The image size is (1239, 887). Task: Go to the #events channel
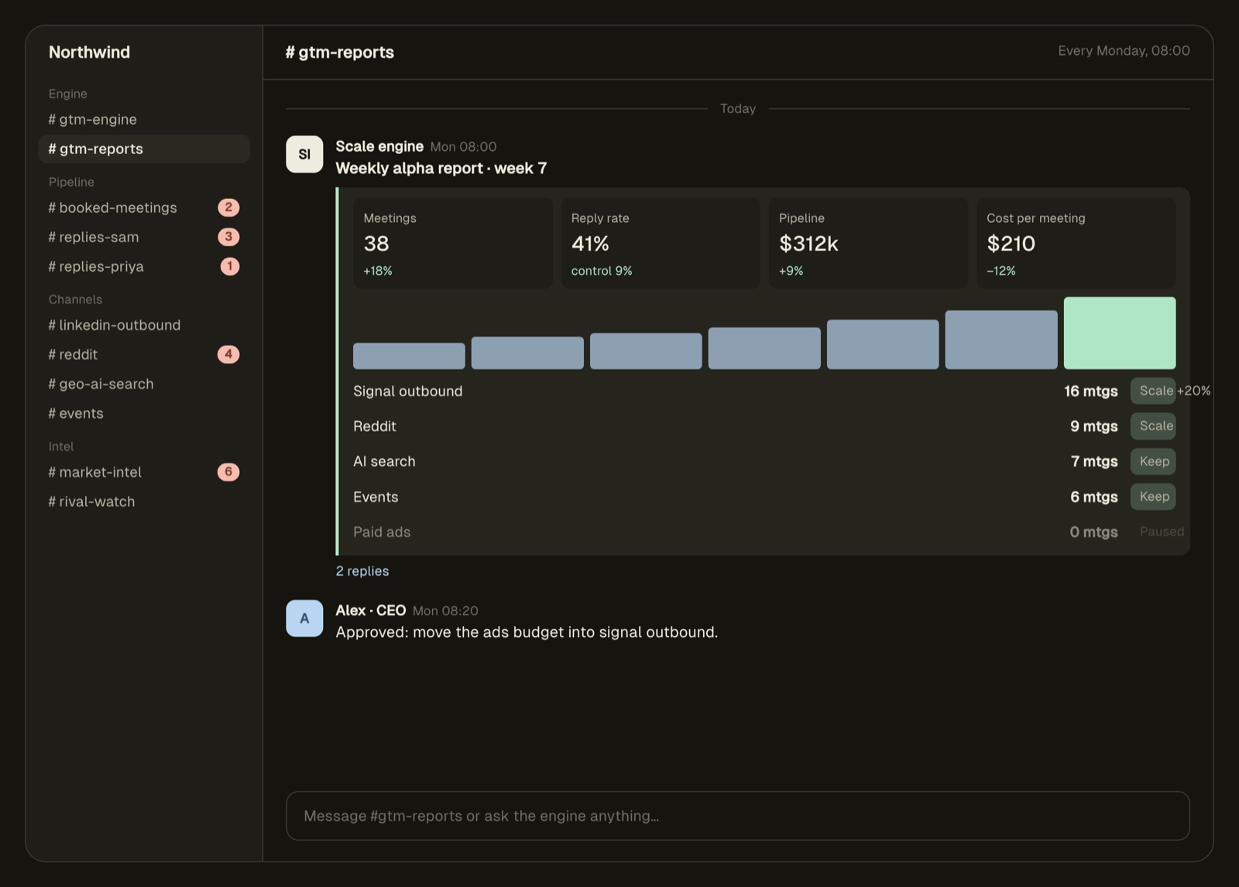(x=144, y=413)
